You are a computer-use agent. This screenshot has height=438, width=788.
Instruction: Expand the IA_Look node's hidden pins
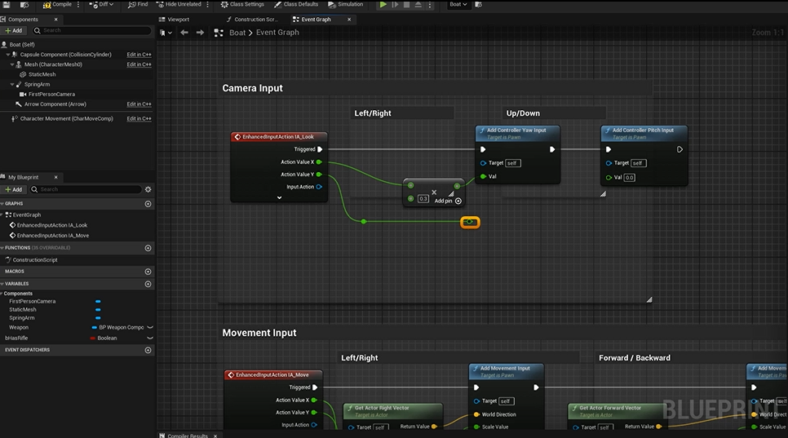279,198
